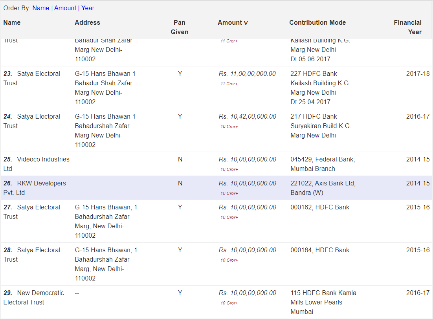Select row 28 amount Rs. 10,00,00,000.00
This screenshot has height=319, width=433.
point(248,250)
